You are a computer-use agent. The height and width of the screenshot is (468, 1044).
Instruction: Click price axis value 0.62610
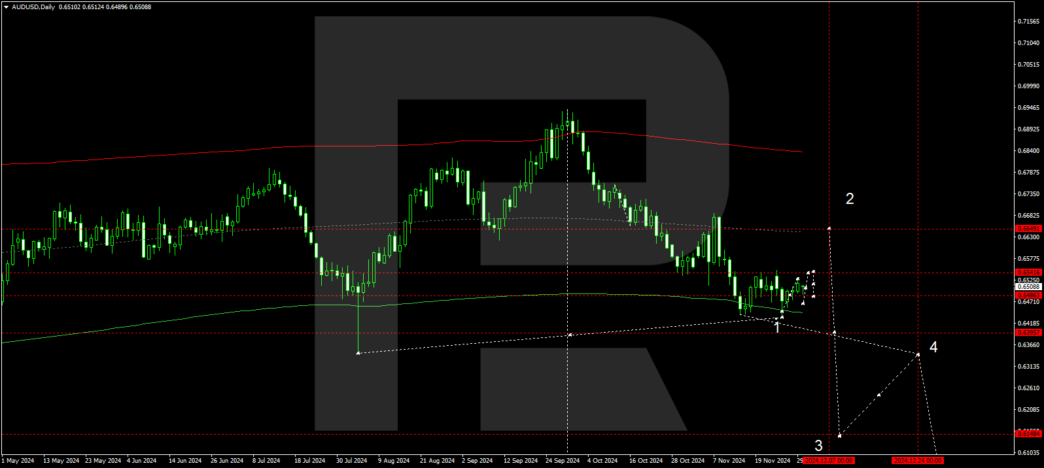(1028, 388)
